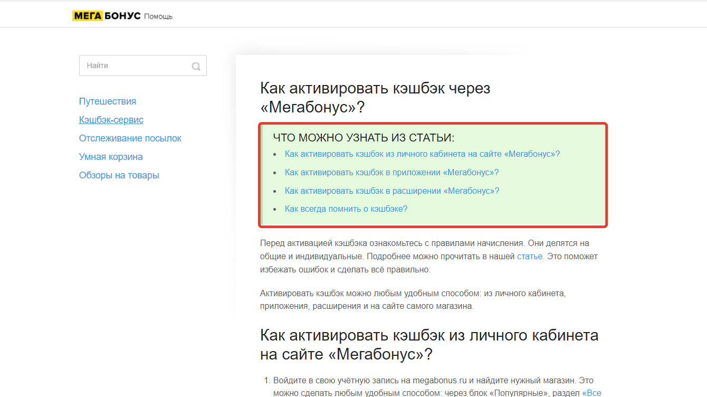The width and height of the screenshot is (707, 397).
Task: Click the heading 'Как активировать кэшбэк из личного кабинета'
Action: point(429,345)
